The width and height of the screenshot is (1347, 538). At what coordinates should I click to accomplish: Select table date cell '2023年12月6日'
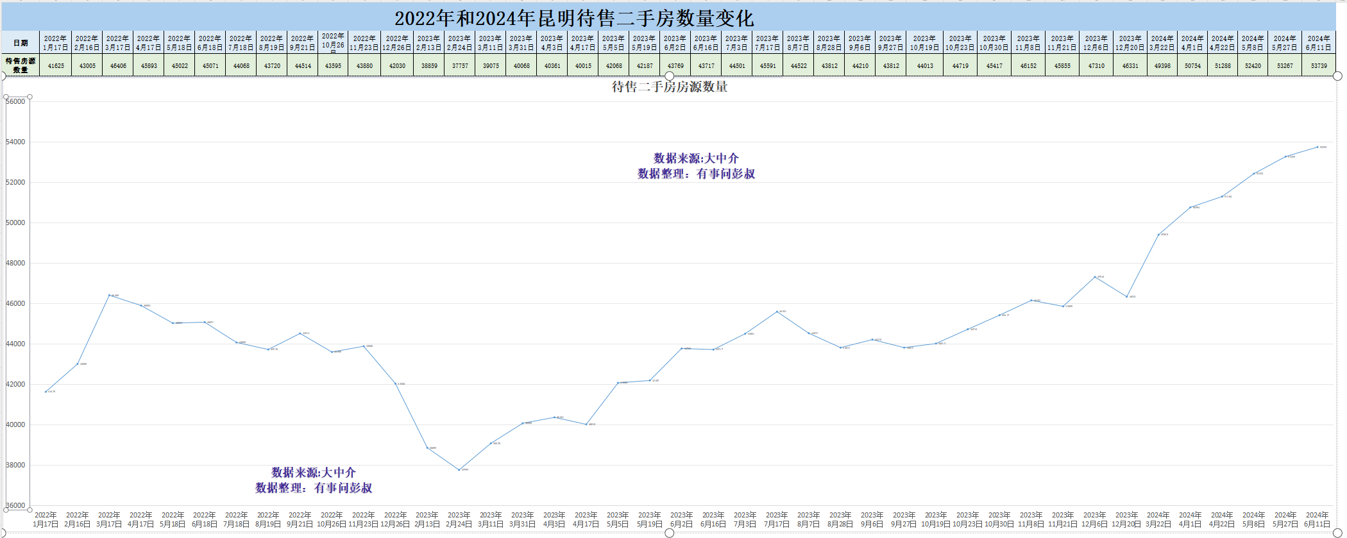pos(1096,43)
